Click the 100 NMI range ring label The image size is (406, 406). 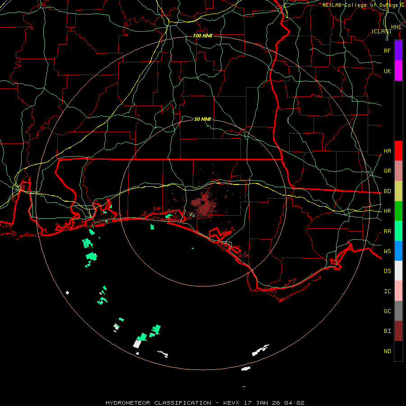click(203, 36)
